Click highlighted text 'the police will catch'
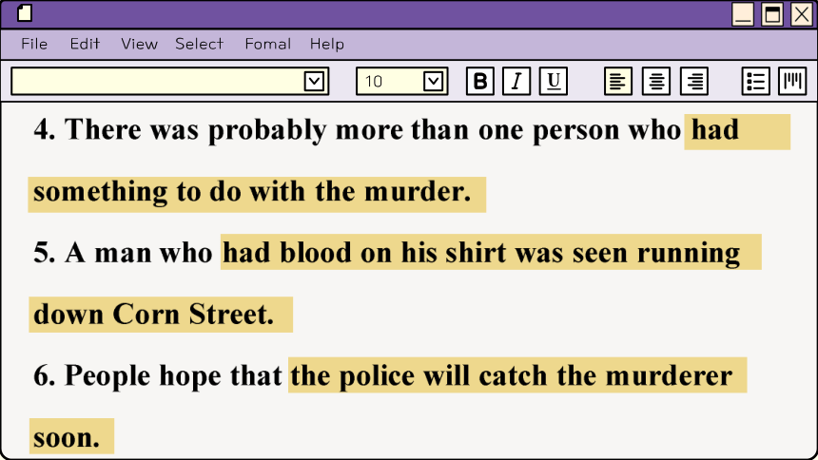818x460 pixels. pyautogui.click(x=419, y=376)
